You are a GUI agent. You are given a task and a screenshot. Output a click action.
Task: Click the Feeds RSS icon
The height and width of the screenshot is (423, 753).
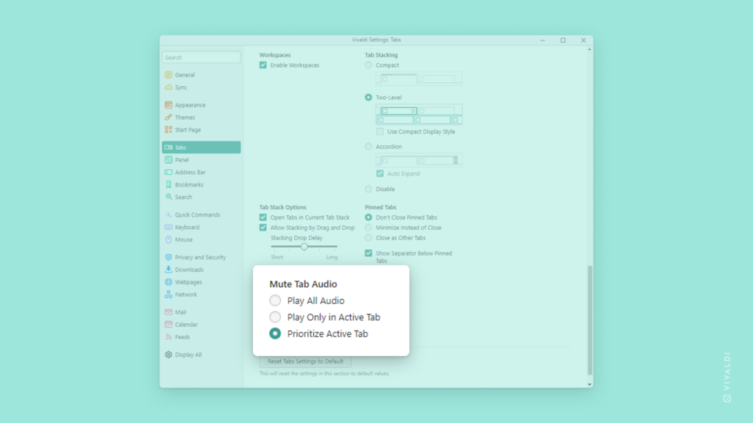point(168,337)
